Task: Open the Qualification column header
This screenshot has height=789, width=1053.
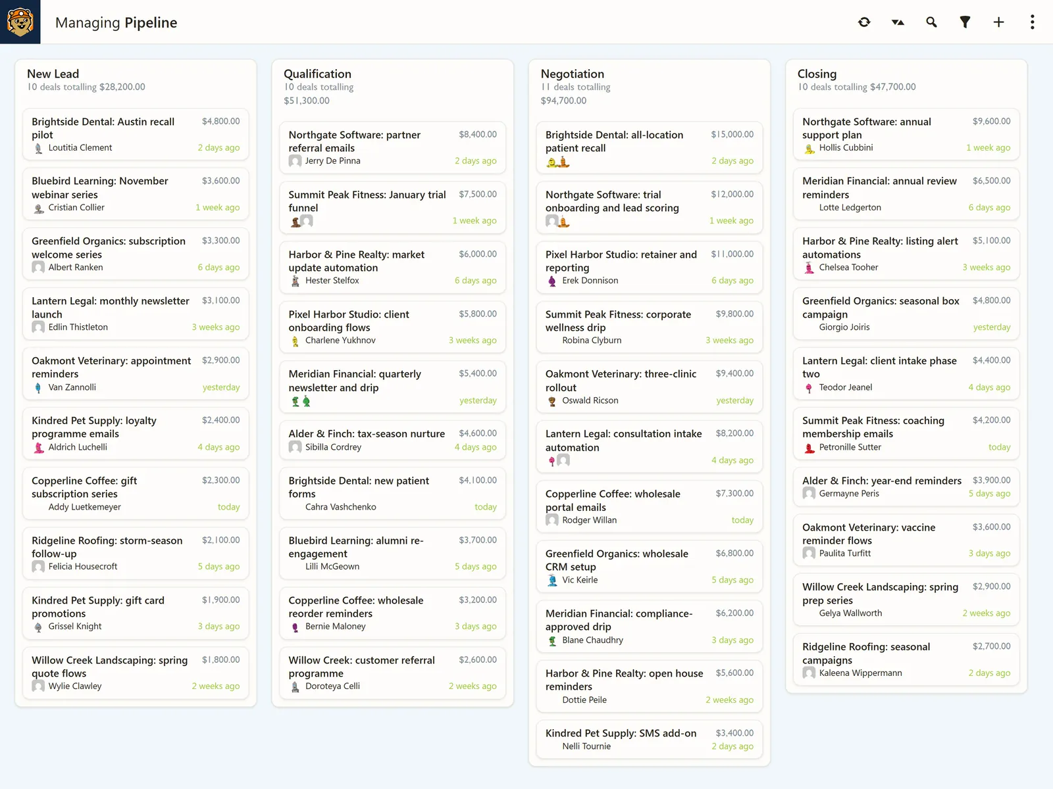Action: (x=317, y=74)
